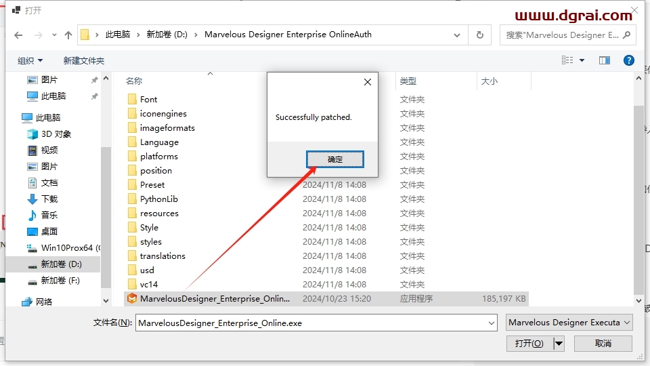Select 新加卷 (D:) in the address breadcrumb
Viewport: 650px width, 366px height.
click(x=167, y=35)
